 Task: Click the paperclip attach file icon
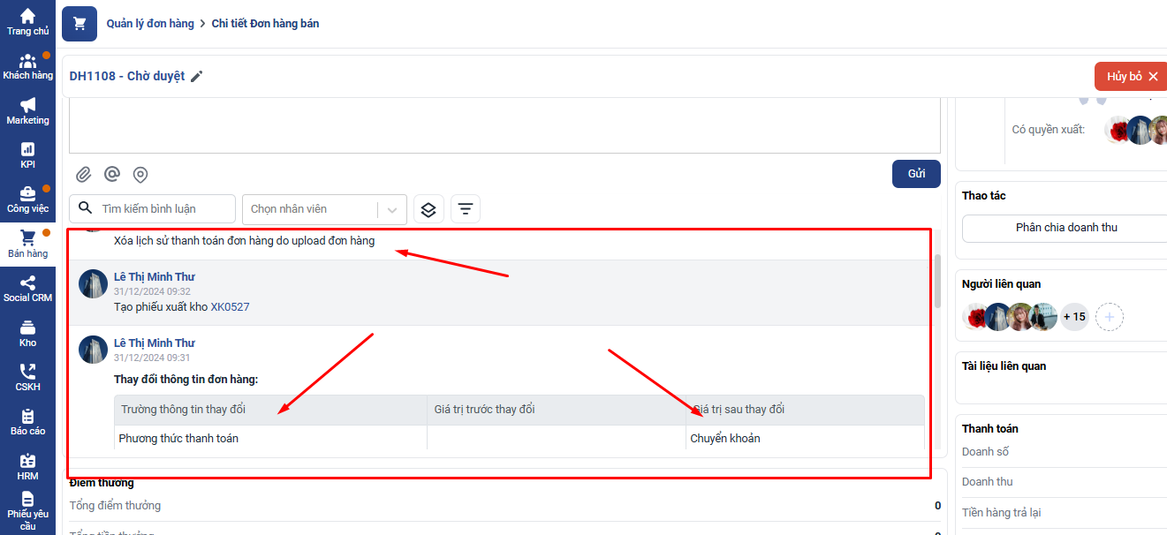tap(83, 174)
